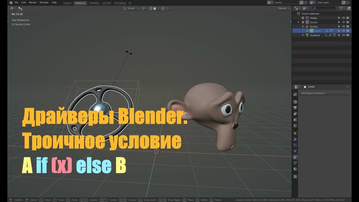Select the Empty object in outliner

314,27
